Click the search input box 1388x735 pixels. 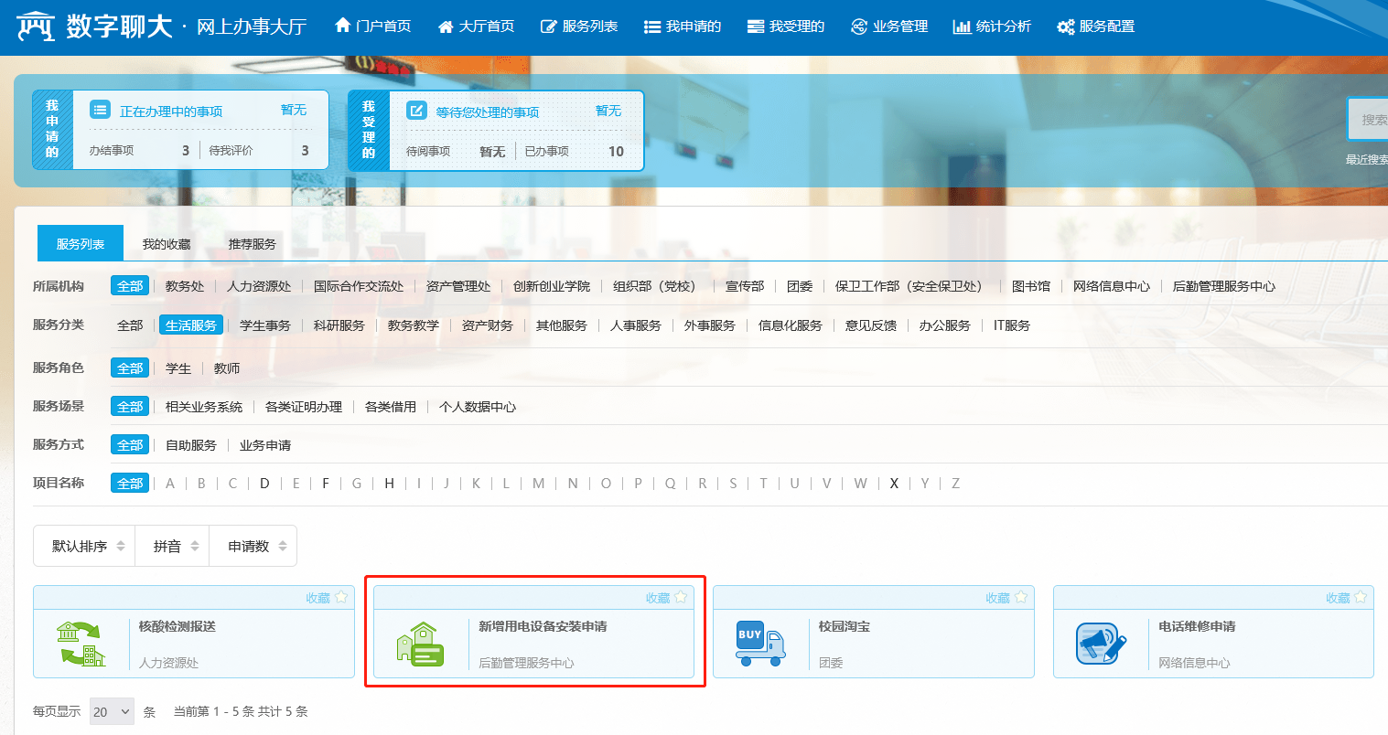(1369, 120)
